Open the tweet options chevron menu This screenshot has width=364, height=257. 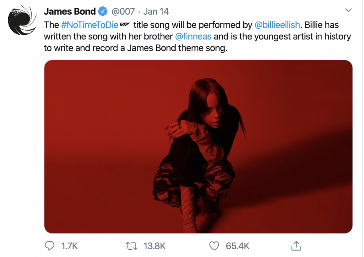tap(348, 10)
